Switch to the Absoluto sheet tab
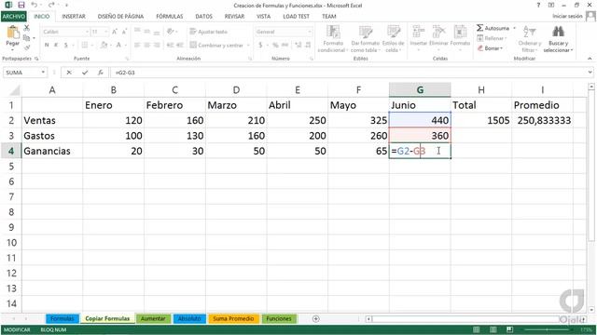The image size is (597, 335). coord(189,318)
